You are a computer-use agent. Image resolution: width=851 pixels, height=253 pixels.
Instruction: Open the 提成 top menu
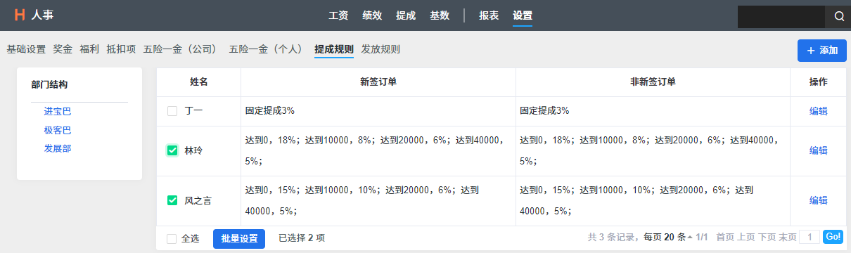[406, 15]
